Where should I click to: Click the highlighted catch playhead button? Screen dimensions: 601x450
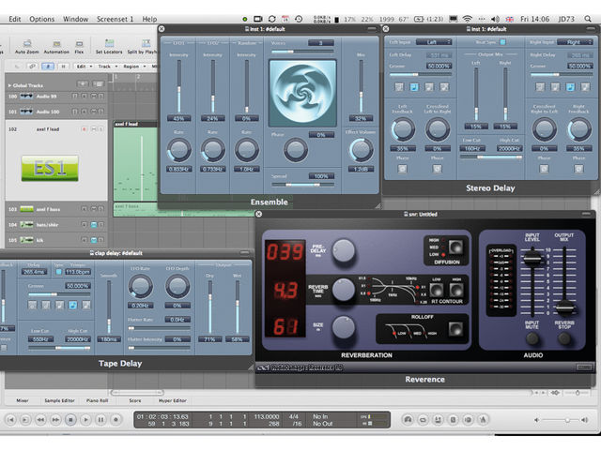(48, 67)
